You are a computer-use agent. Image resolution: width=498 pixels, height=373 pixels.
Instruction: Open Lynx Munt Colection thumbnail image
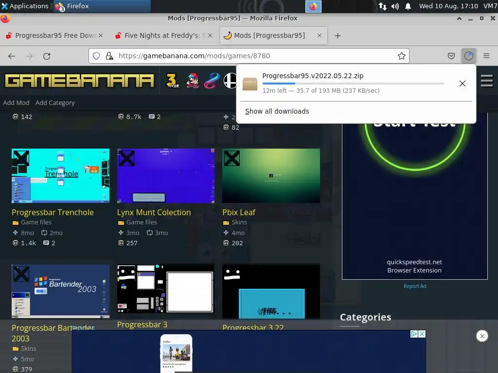point(166,176)
